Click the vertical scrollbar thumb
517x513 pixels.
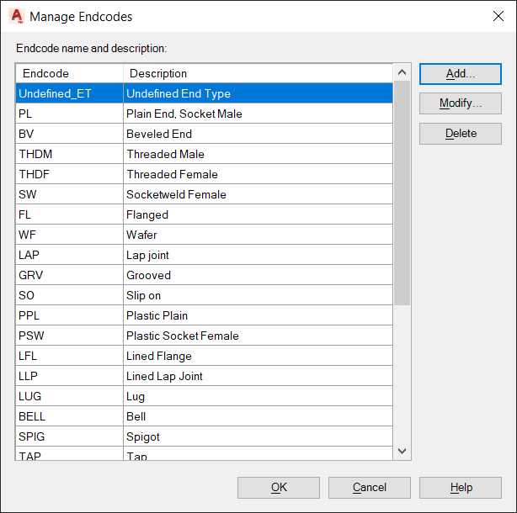click(x=402, y=193)
